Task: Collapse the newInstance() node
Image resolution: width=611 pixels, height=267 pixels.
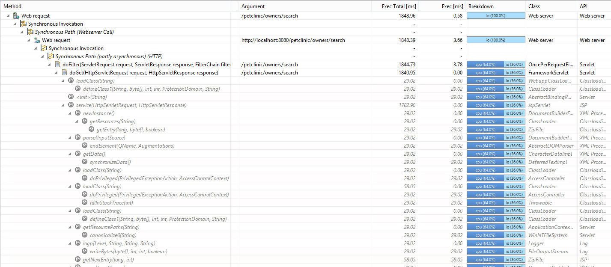Action: tap(70, 113)
